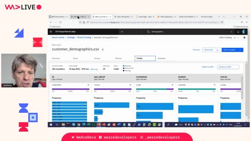This screenshot has height=141, width=251.
Task: Click the Pocket toolbar icon
Action: pos(242,22)
